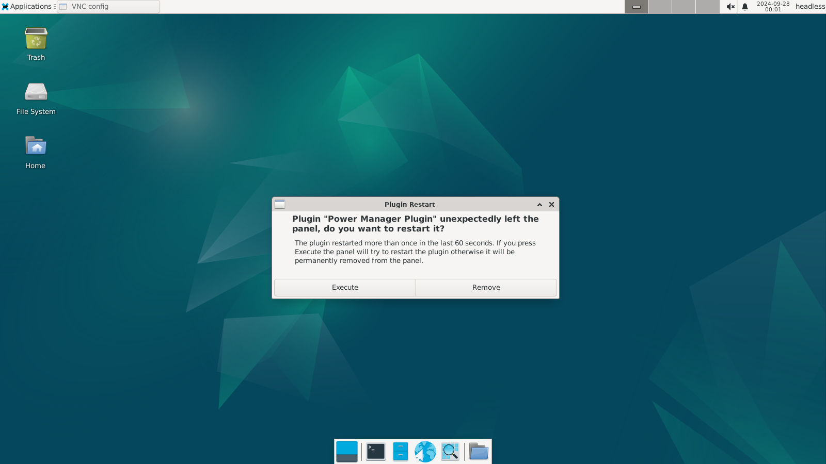This screenshot has width=826, height=464.
Task: Open the folder icon in dock
Action: pos(479,452)
